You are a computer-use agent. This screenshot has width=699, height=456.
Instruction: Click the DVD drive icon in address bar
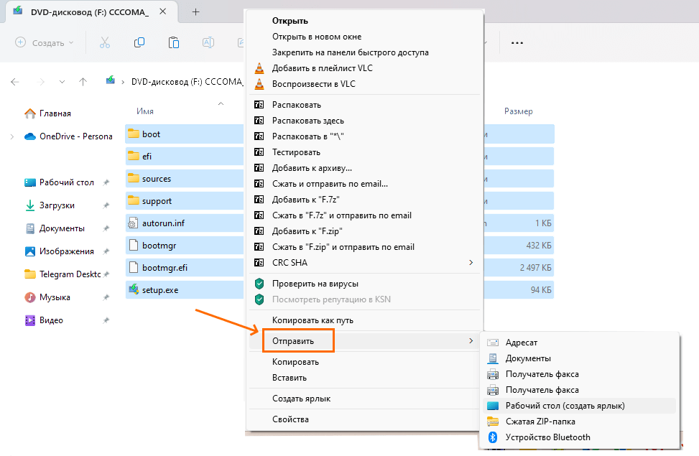click(110, 80)
